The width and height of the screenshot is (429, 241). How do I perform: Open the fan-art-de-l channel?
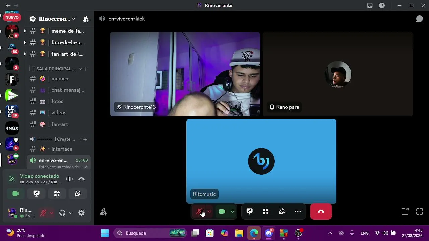point(57,54)
